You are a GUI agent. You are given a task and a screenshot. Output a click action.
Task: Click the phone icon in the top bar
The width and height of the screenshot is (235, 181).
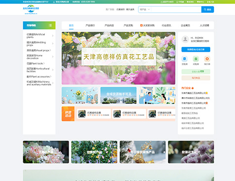click(x=177, y=2)
